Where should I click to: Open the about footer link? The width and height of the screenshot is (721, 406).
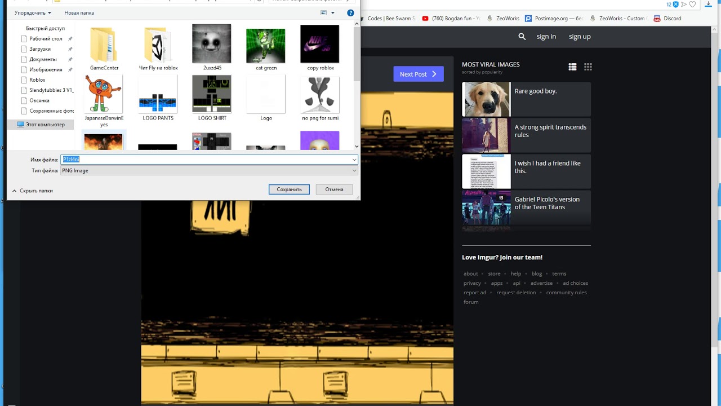click(471, 273)
